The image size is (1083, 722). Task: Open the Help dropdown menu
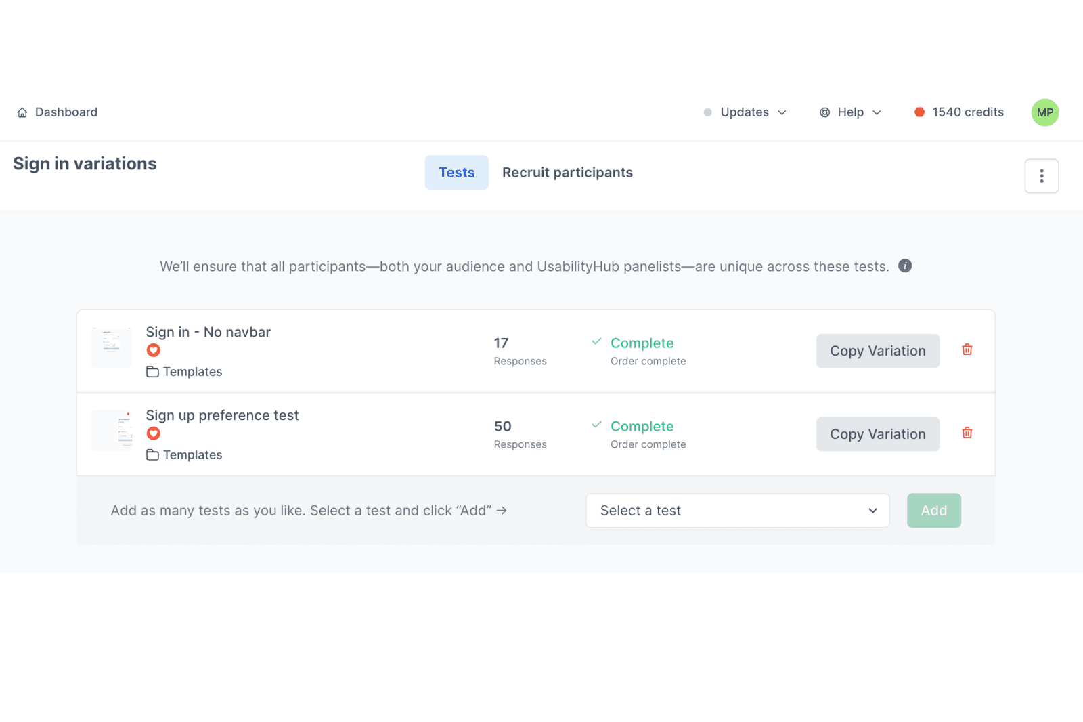tap(851, 112)
